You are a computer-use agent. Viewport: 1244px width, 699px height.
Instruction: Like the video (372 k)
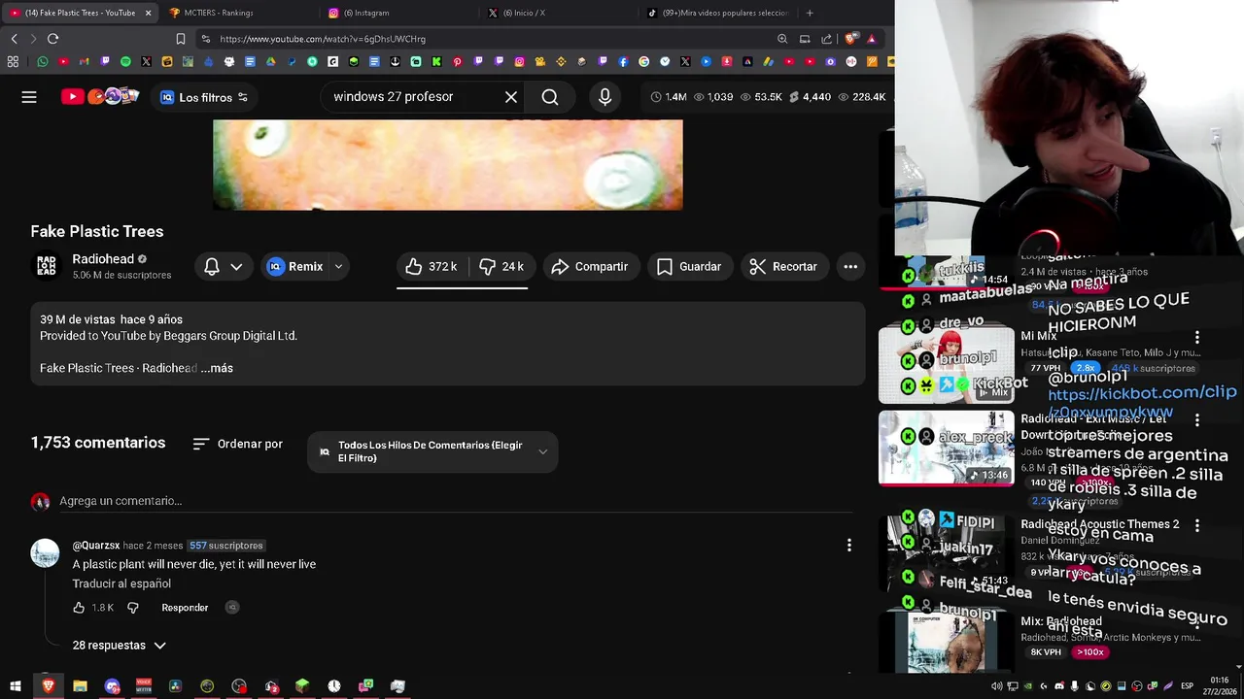(x=432, y=266)
